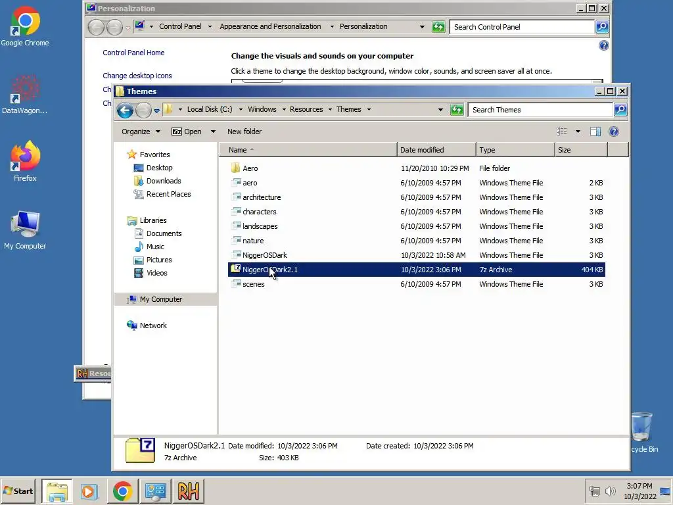673x505 pixels.
Task: Open address dropdown in Personalization window
Action: tap(422, 26)
